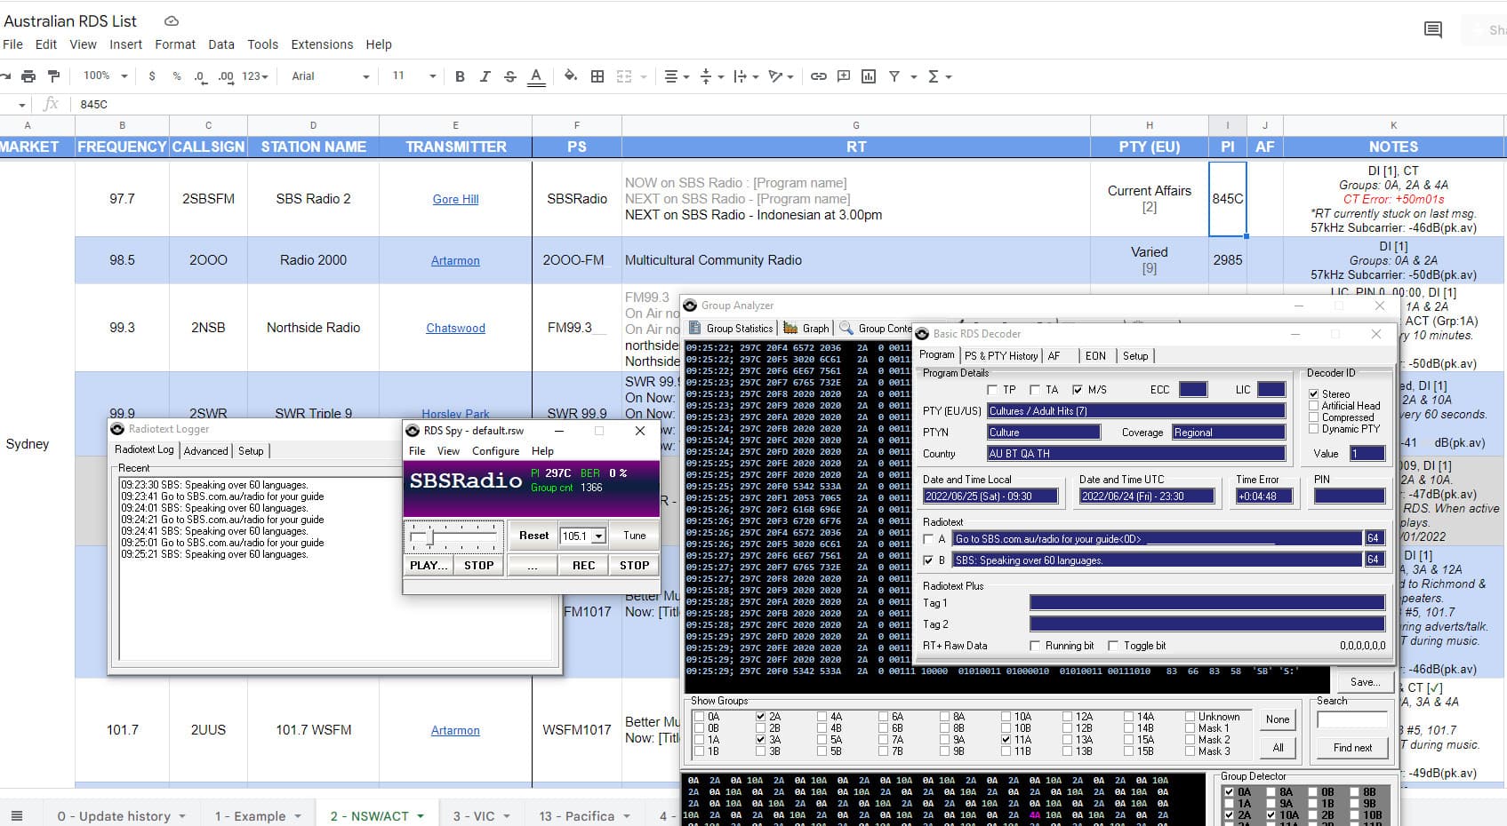The width and height of the screenshot is (1507, 826).
Task: Select the paint format tool
Action: point(54,76)
